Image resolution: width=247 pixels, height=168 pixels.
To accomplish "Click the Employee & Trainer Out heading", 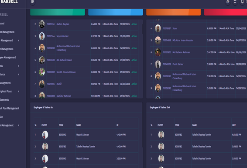I will point(160,107).
